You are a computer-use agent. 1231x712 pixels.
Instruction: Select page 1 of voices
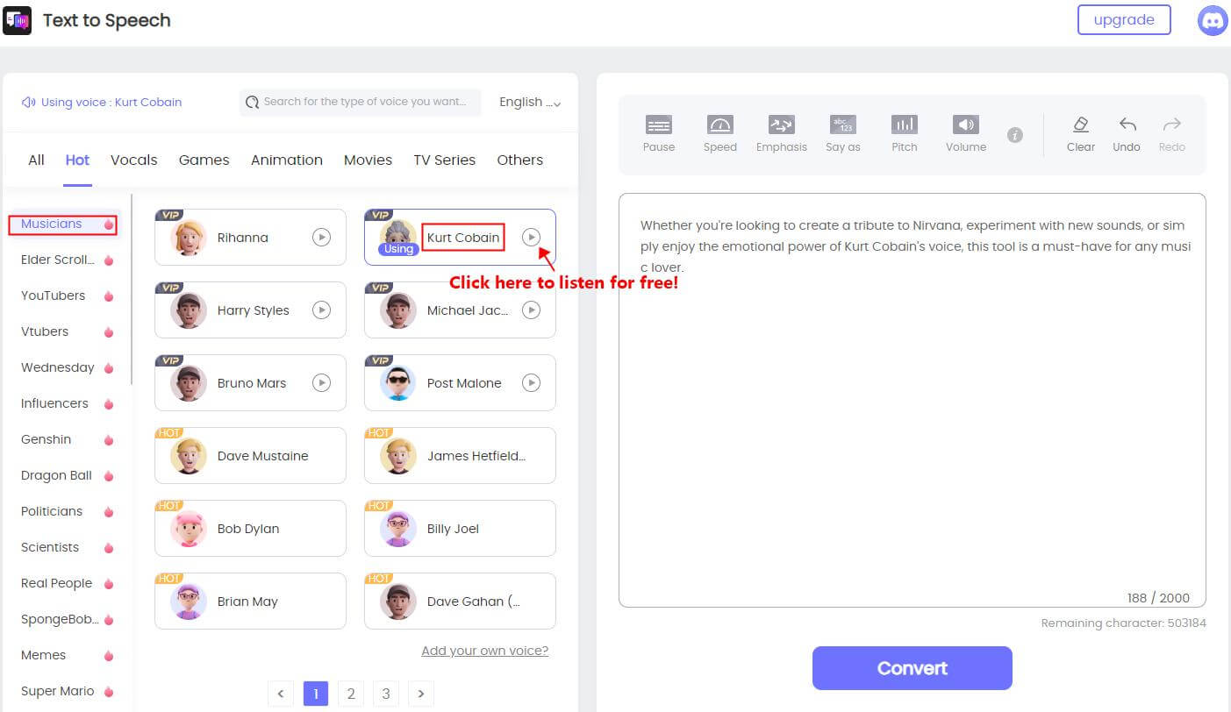tap(316, 694)
